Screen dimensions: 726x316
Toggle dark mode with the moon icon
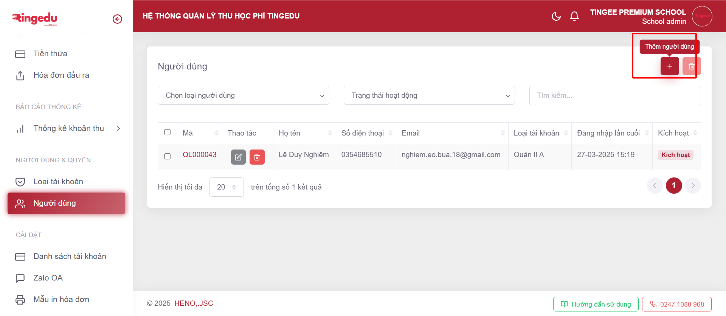[556, 16]
